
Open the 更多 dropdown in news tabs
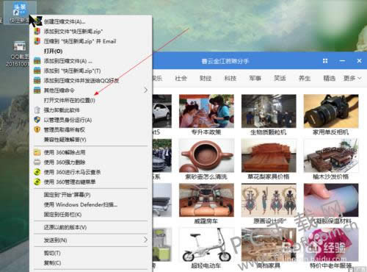[x=352, y=79]
